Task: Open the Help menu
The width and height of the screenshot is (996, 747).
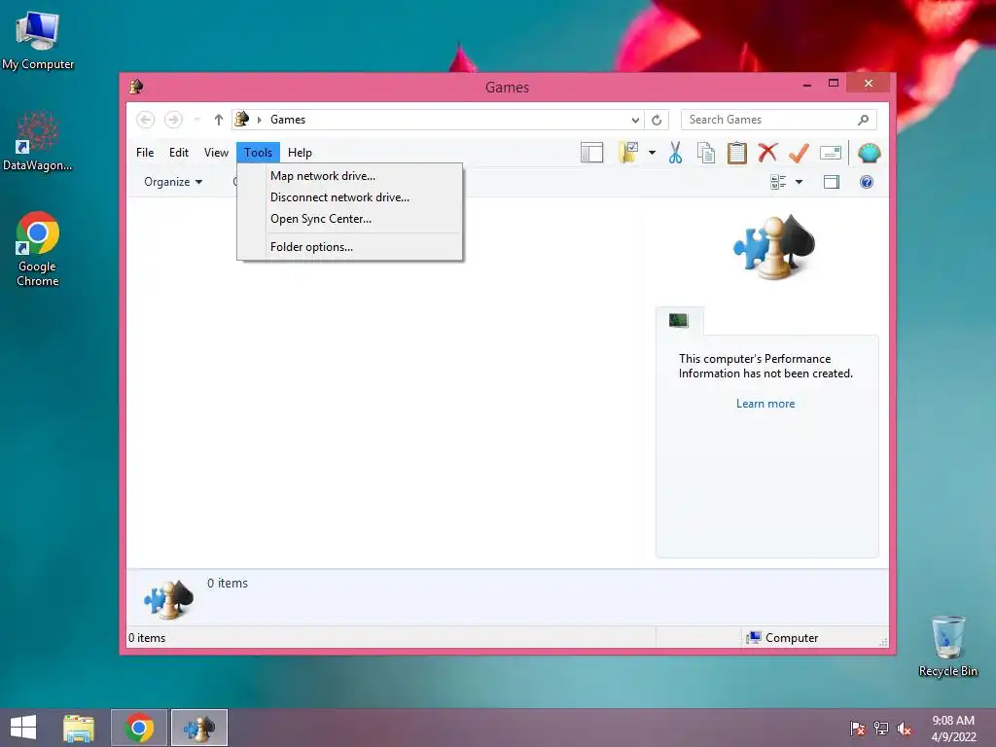Action: 300,153
